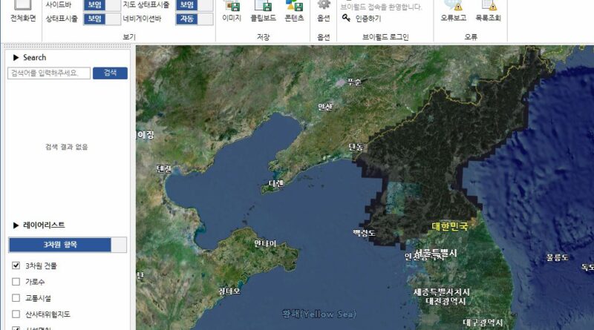594x330 pixels.
Task: Click the 푸순 city label
Action: pos(354,82)
